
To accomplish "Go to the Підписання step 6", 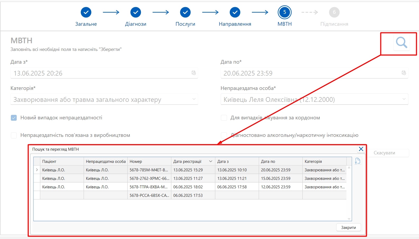I will [334, 12].
